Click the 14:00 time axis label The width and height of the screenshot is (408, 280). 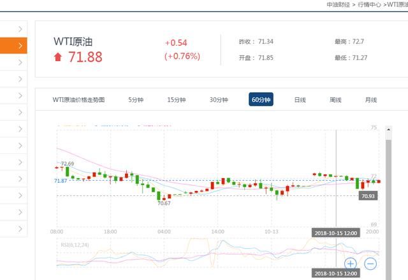pyautogui.click(x=218, y=232)
